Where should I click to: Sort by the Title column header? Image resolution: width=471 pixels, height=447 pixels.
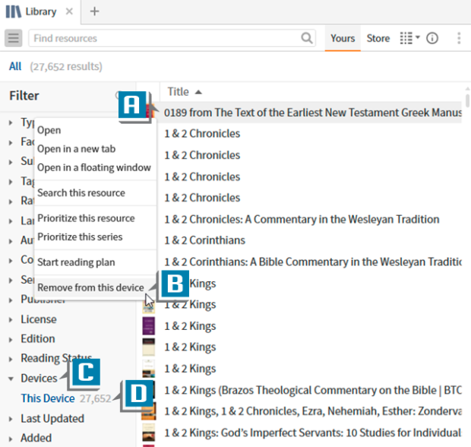tap(179, 91)
